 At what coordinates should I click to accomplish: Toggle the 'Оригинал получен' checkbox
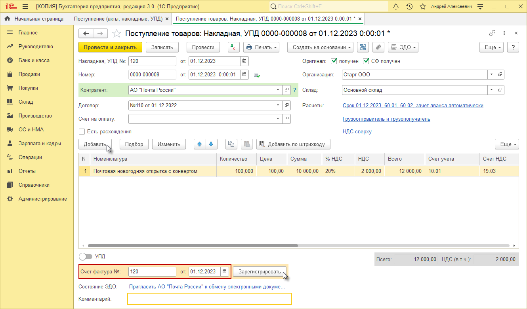334,61
